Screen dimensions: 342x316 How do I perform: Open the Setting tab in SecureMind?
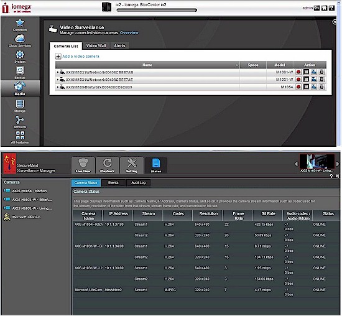click(132, 165)
